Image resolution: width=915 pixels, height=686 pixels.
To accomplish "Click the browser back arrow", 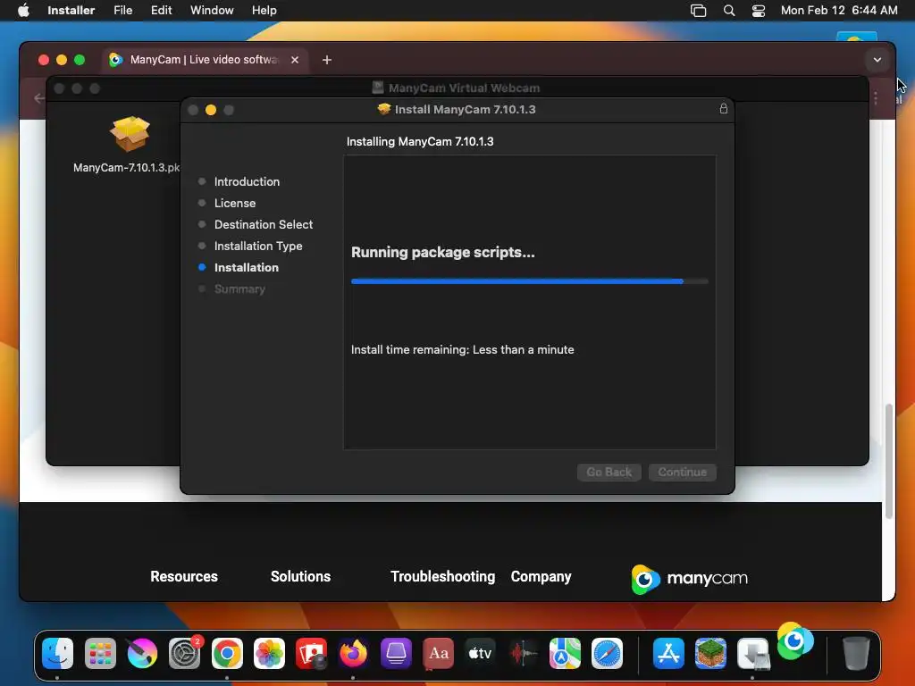I will pos(38,98).
